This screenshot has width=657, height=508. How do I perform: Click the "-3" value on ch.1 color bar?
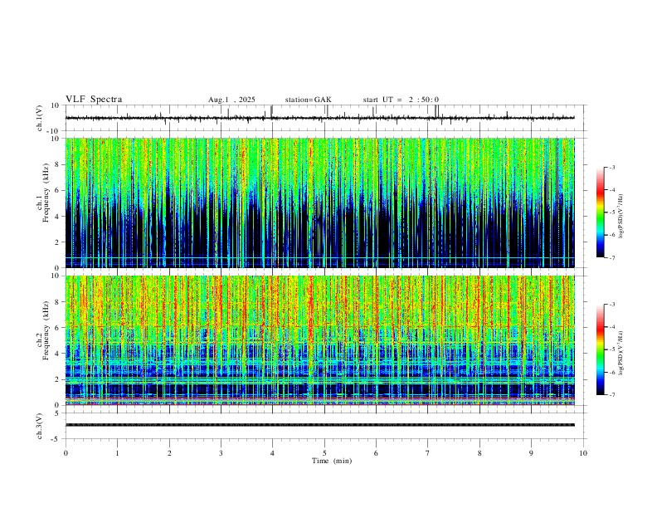(x=611, y=167)
